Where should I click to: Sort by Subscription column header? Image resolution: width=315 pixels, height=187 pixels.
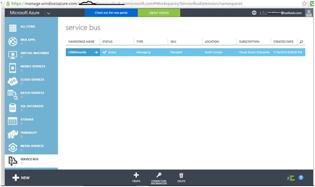coord(249,42)
